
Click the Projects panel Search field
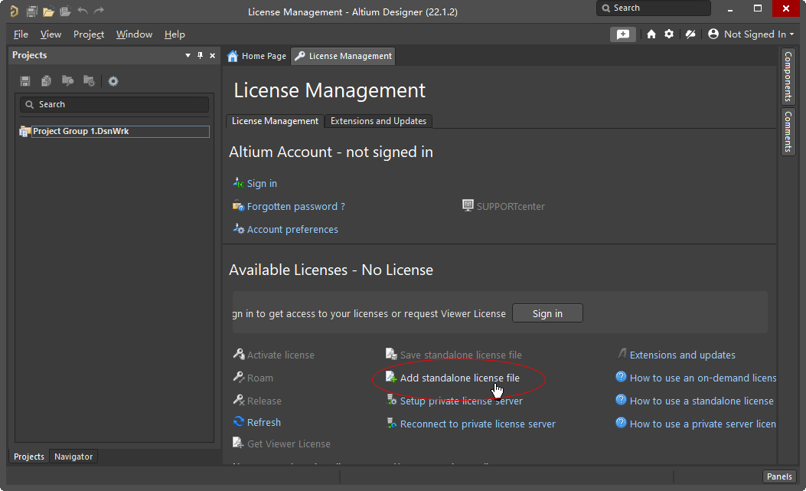click(114, 104)
